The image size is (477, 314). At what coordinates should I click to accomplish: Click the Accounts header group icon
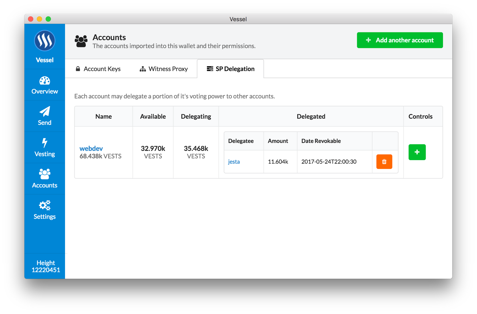(81, 41)
